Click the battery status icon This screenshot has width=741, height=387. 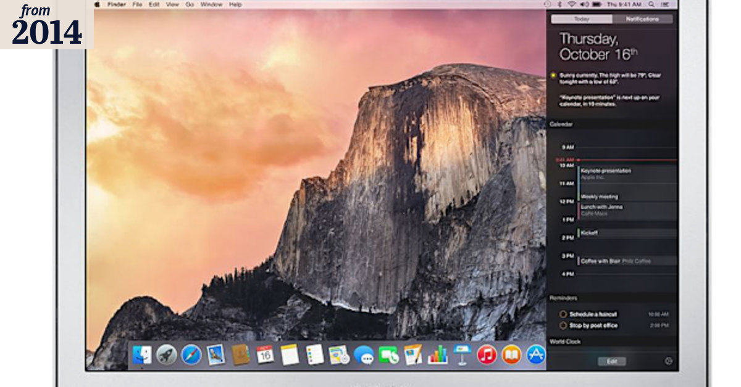597,4
